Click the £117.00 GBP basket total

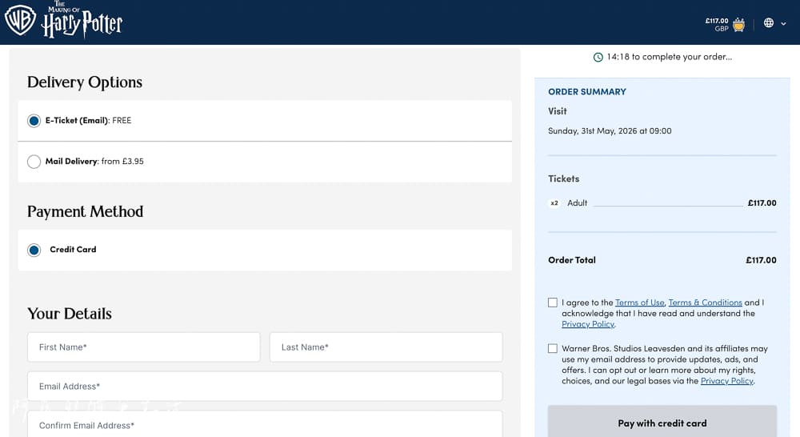(x=717, y=24)
